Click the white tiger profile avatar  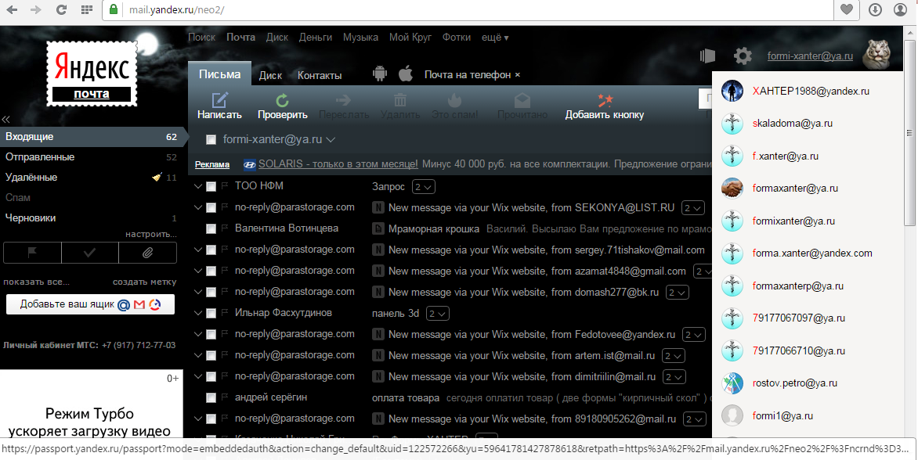pyautogui.click(x=877, y=54)
